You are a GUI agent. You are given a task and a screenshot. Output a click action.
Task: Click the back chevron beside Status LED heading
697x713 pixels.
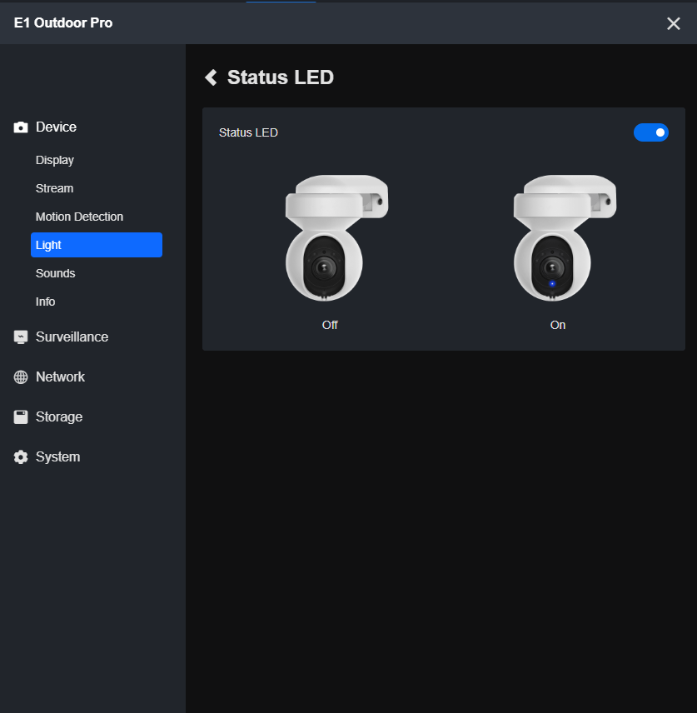211,77
